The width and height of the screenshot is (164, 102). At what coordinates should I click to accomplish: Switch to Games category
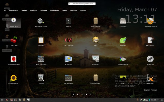pos(24,10)
